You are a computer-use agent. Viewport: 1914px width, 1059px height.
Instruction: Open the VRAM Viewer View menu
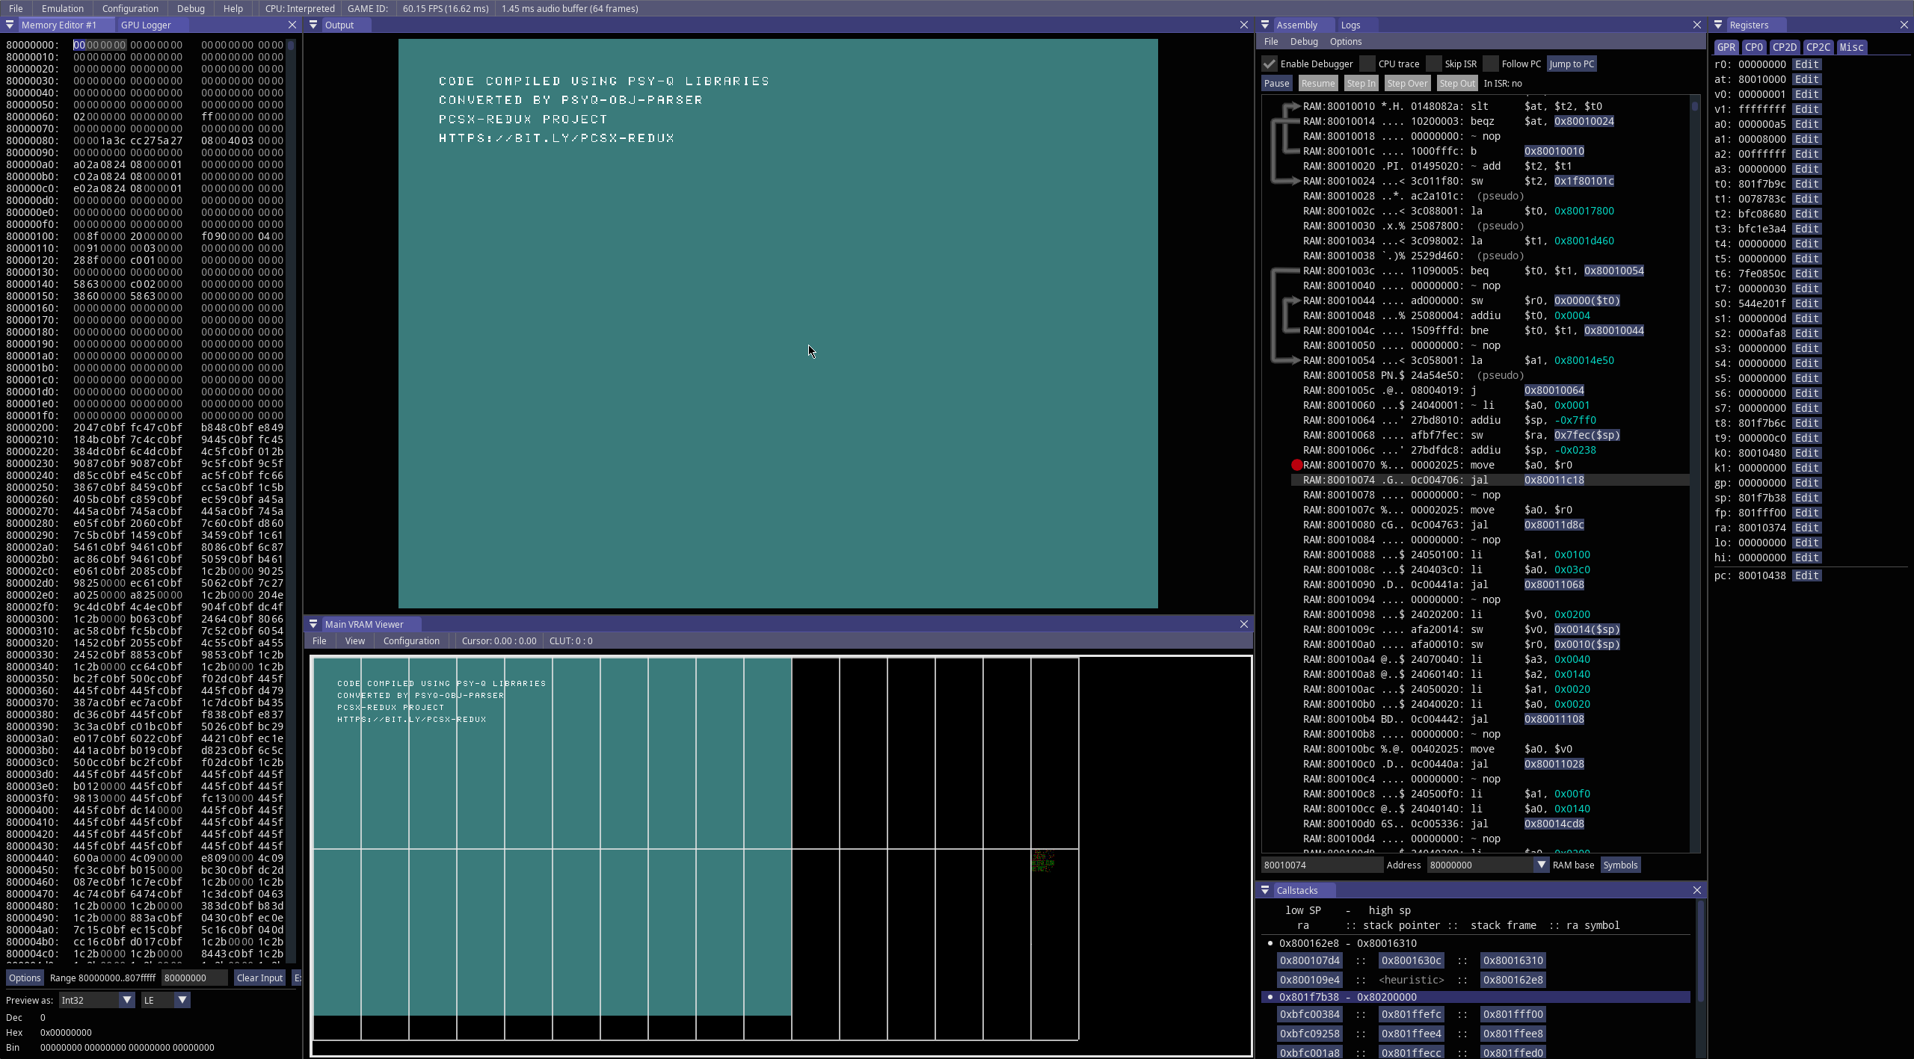(x=355, y=640)
